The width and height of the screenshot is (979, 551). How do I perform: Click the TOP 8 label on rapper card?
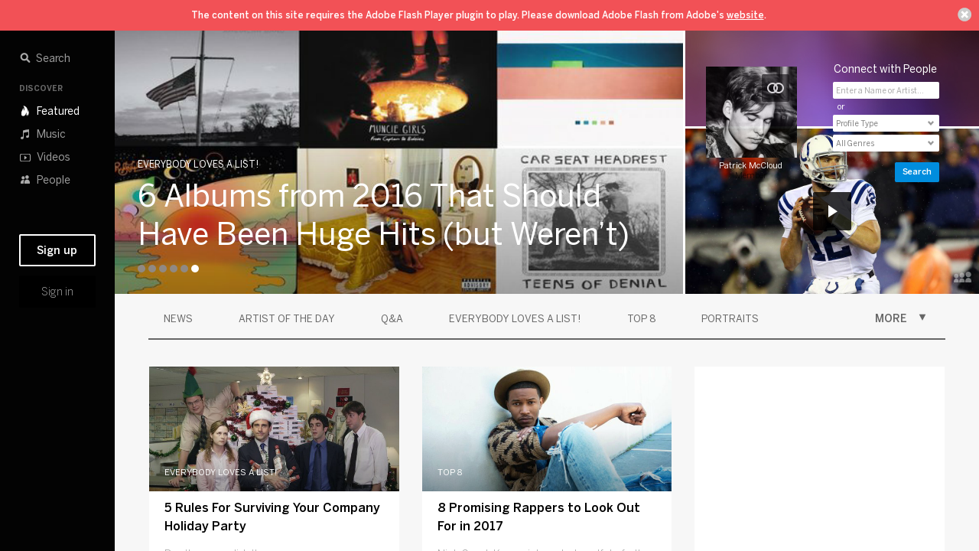[450, 472]
